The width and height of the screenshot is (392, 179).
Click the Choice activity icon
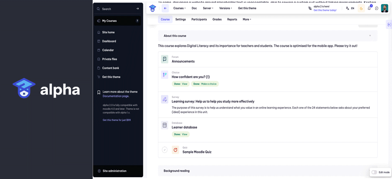164,74
